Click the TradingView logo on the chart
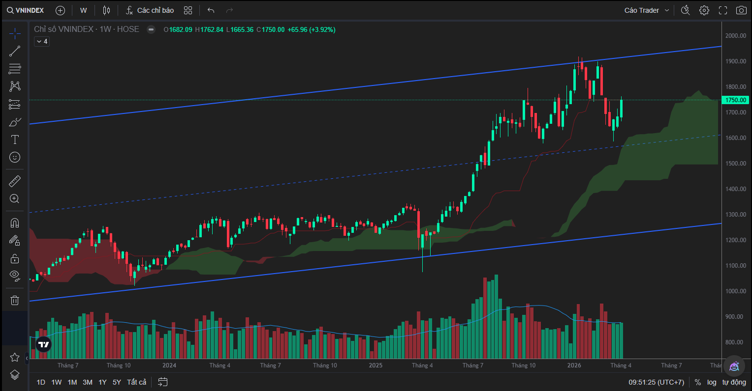 pyautogui.click(x=44, y=344)
